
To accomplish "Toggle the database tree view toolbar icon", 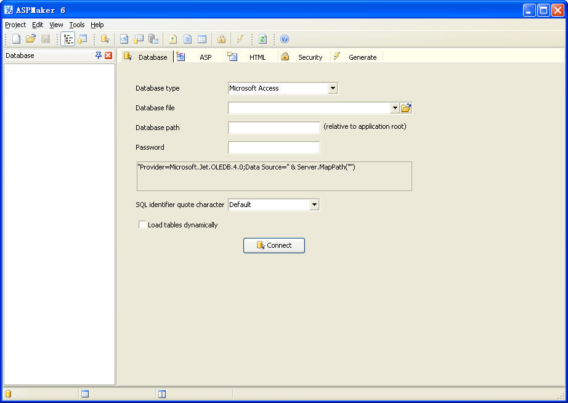I will 68,39.
